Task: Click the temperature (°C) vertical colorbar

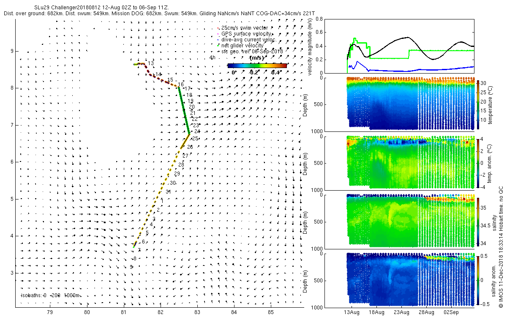Action: tap(478, 104)
